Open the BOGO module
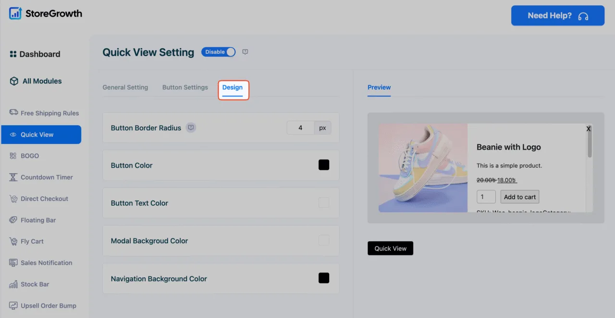Screen dimensions: 615x318 tap(30, 156)
